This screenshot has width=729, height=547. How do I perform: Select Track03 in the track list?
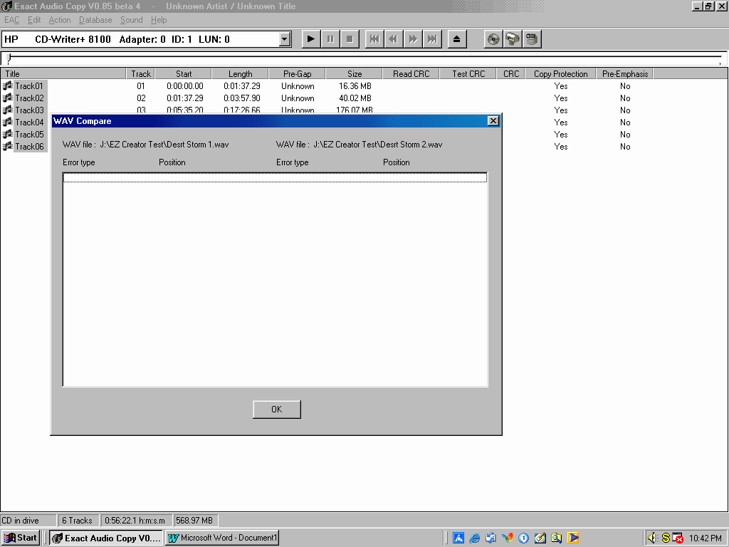28,110
